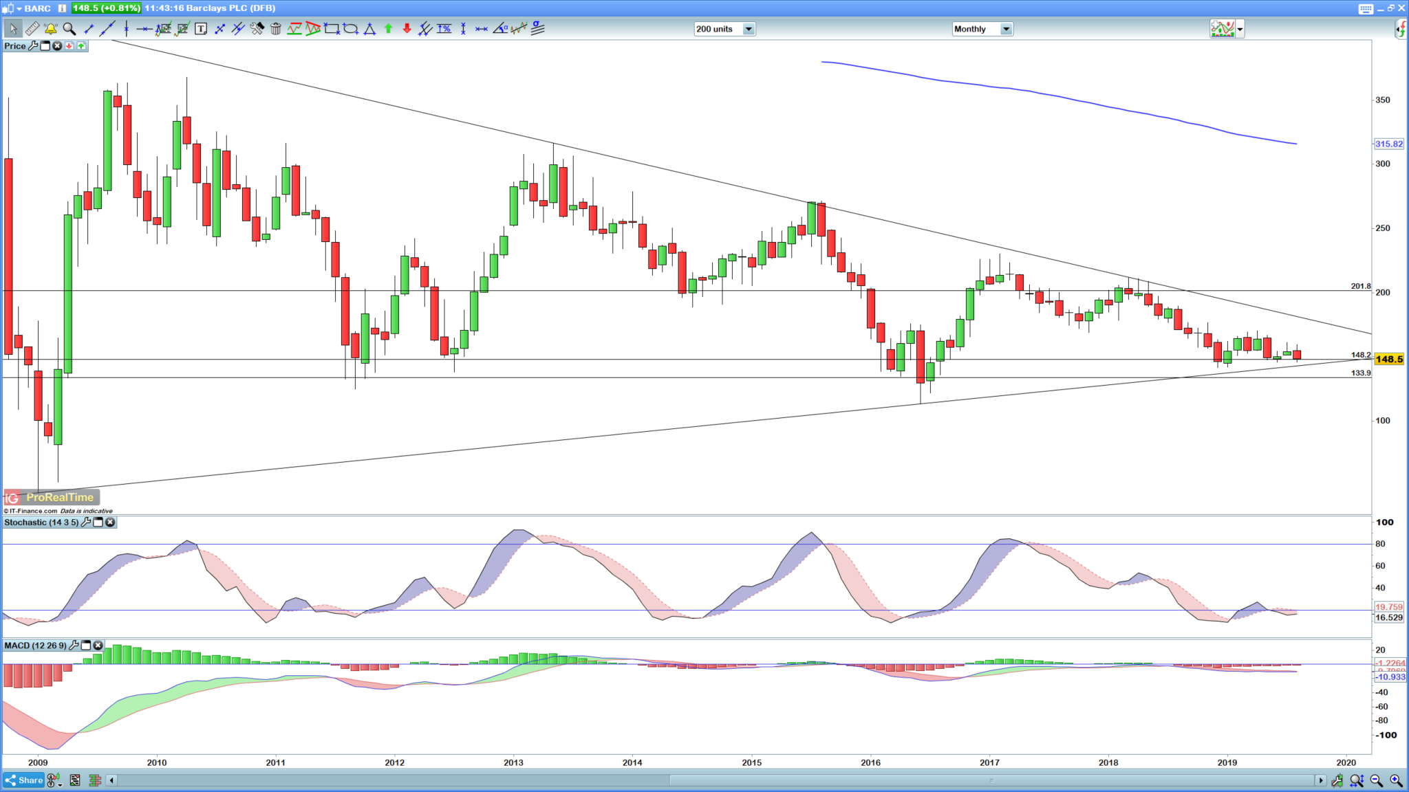The image size is (1409, 792).
Task: Expand the add indicator dropdown arrow
Action: [x=1240, y=29]
